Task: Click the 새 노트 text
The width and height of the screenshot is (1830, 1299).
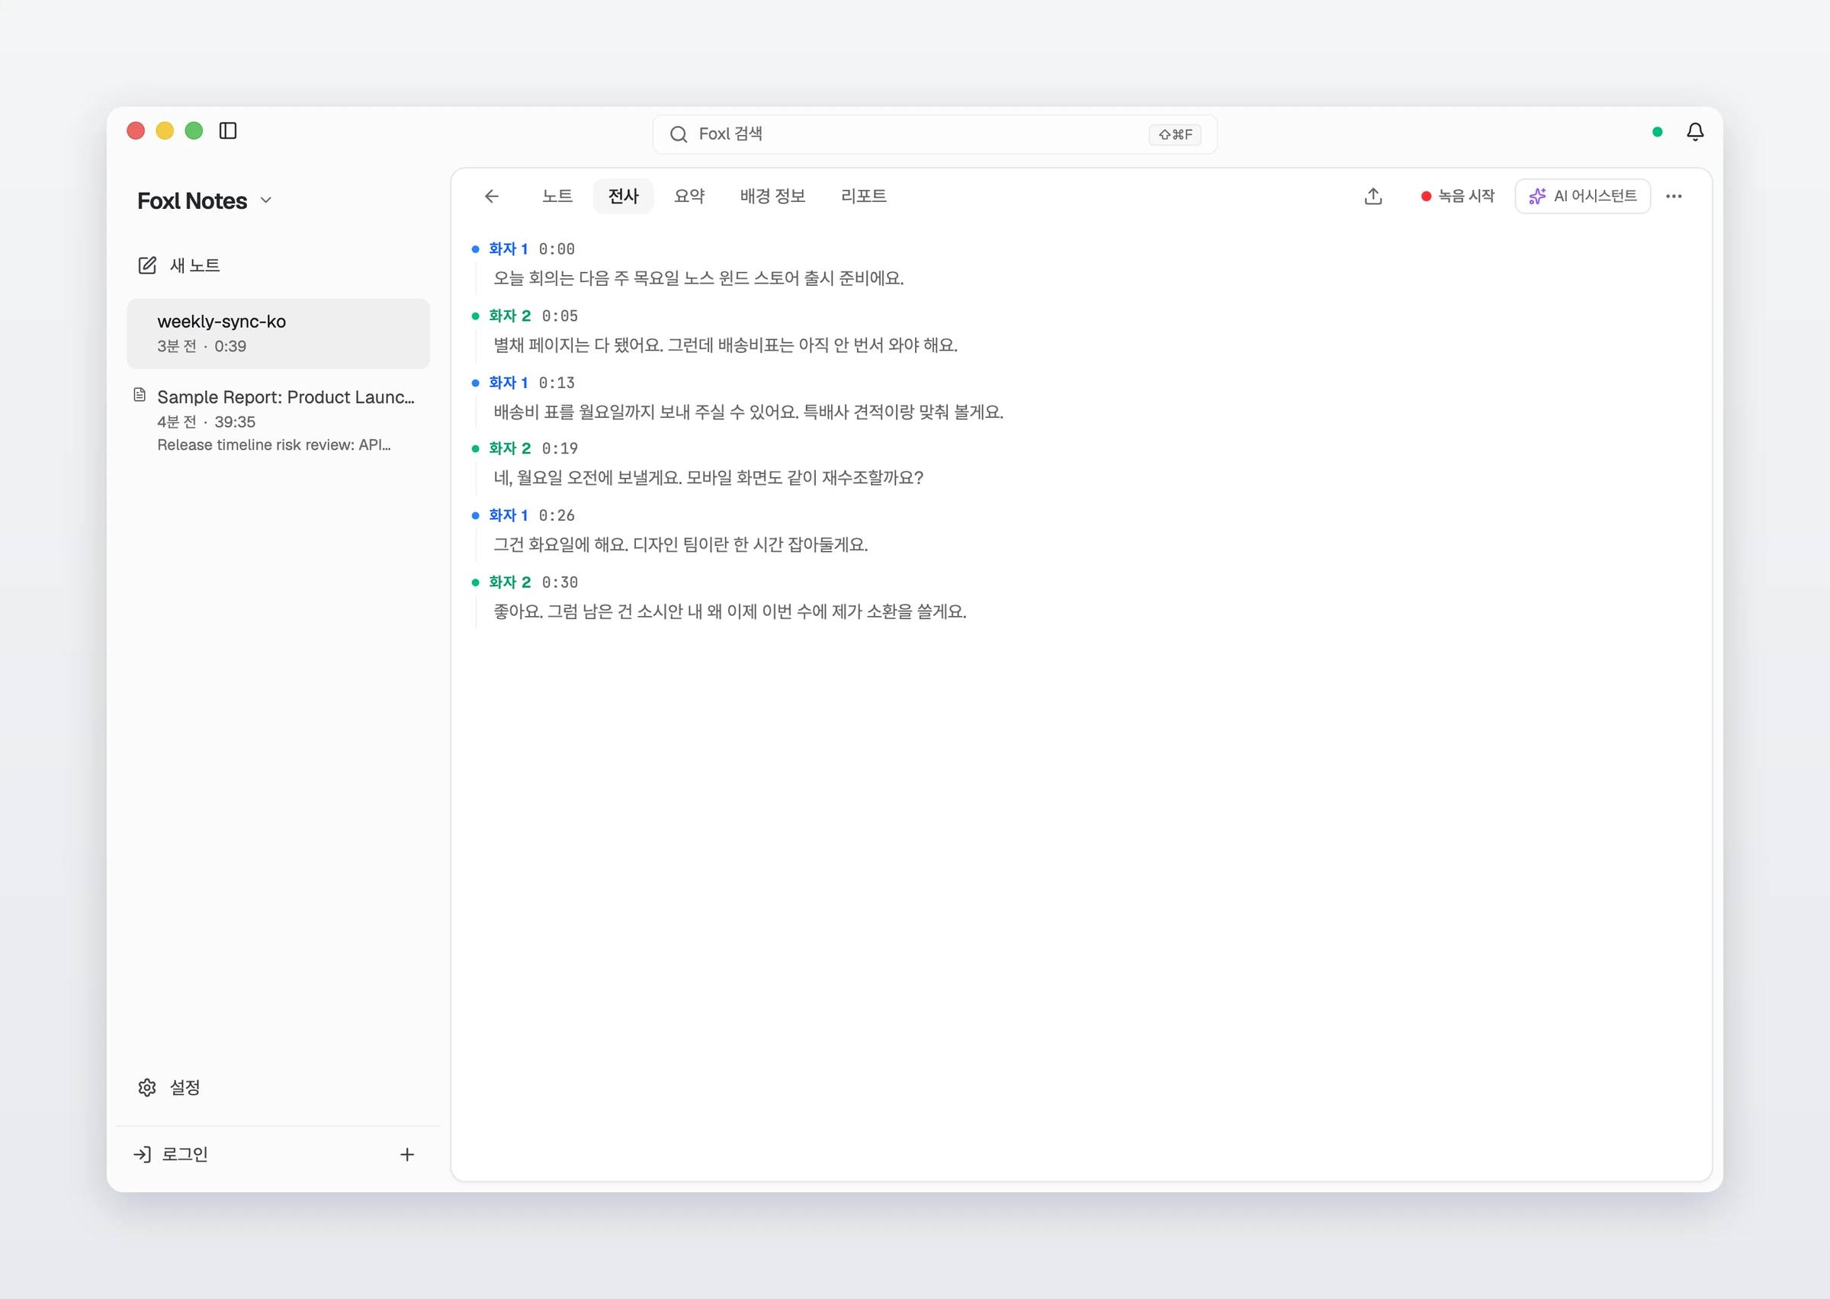Action: 195,265
